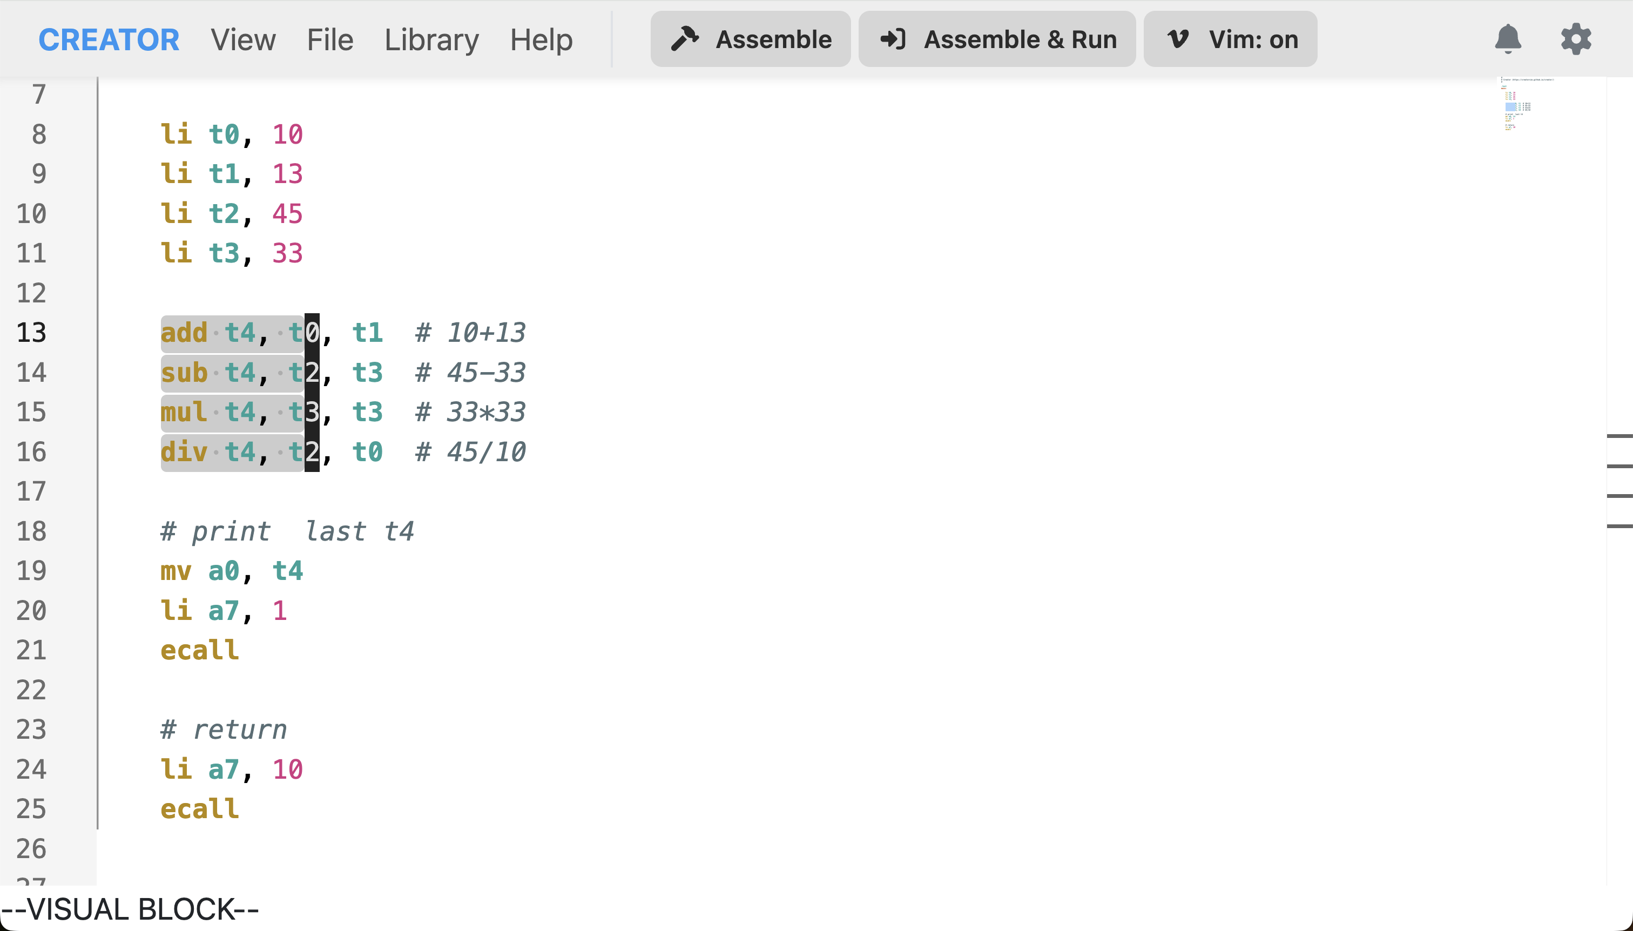The height and width of the screenshot is (931, 1633).
Task: Click the Vim logo icon
Action: point(1177,39)
